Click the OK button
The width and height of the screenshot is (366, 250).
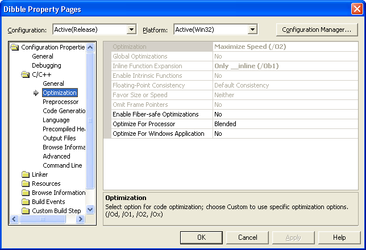pos(201,238)
